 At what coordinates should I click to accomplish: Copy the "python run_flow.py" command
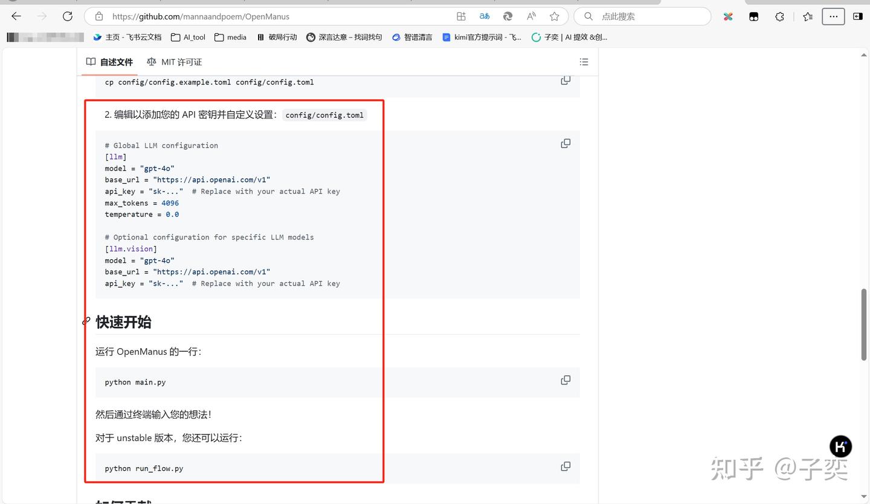point(565,466)
